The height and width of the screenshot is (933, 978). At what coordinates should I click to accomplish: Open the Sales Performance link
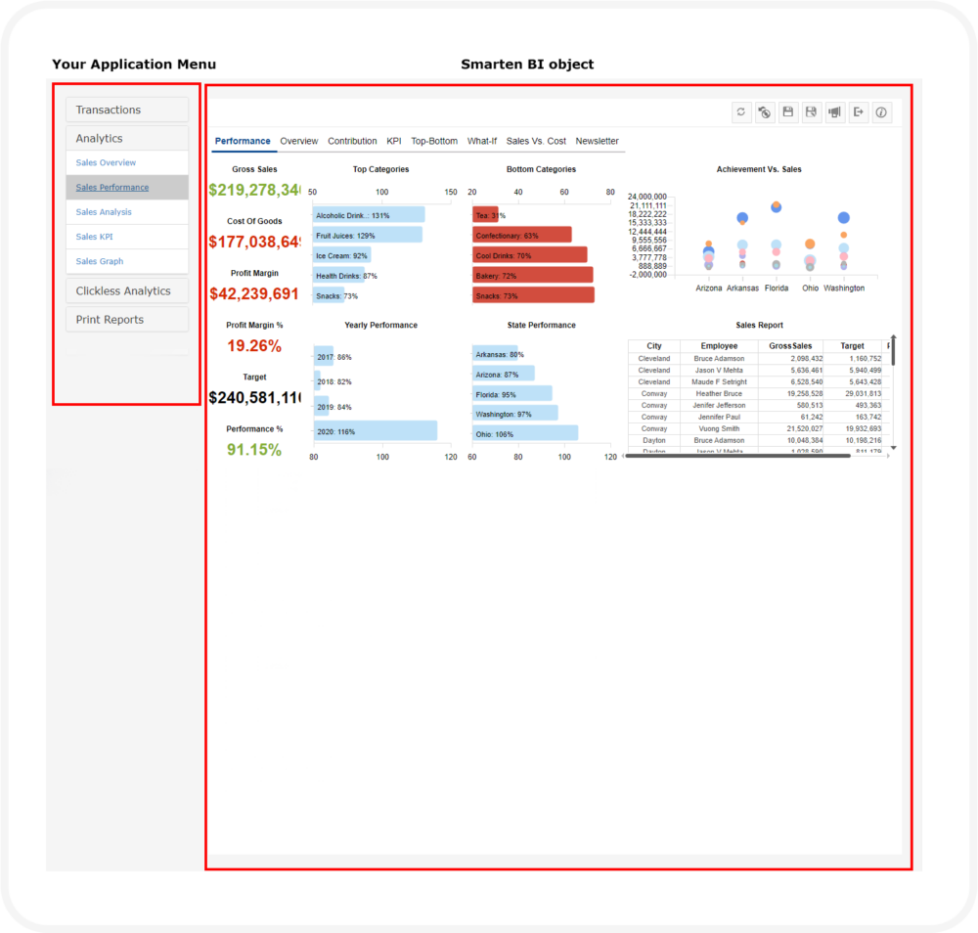(112, 187)
